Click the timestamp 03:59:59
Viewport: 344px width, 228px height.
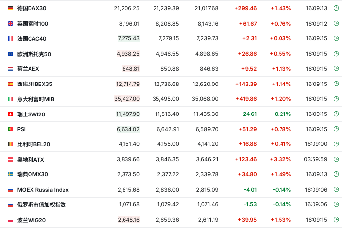315,159
